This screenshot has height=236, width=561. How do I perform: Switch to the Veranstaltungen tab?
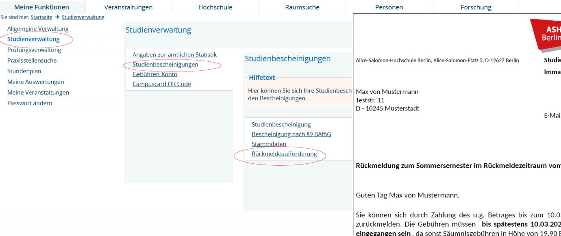[x=128, y=7]
